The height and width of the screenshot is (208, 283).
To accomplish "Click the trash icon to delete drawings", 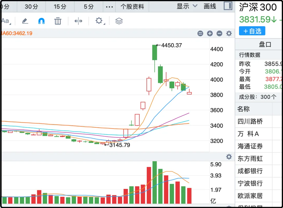I will click(58, 21).
